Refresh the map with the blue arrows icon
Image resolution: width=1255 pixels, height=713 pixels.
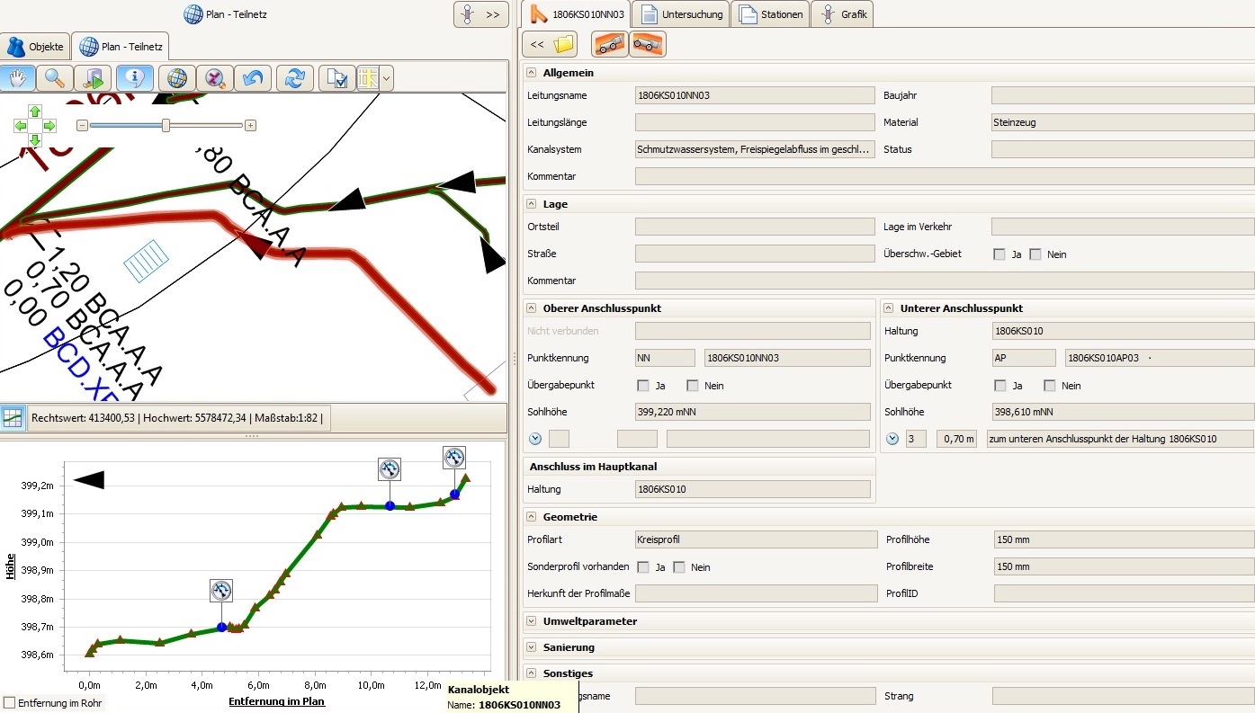pyautogui.click(x=294, y=78)
